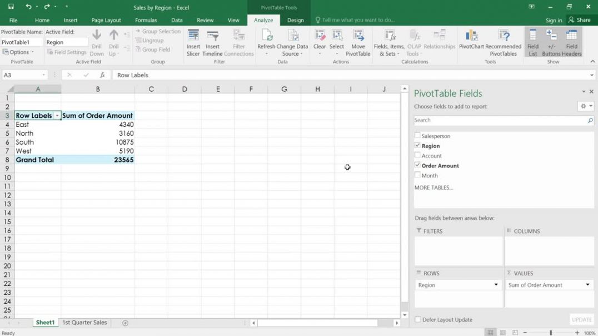Switch to the Insert tab
Viewport: 598px width, 336px height.
[x=70, y=20]
